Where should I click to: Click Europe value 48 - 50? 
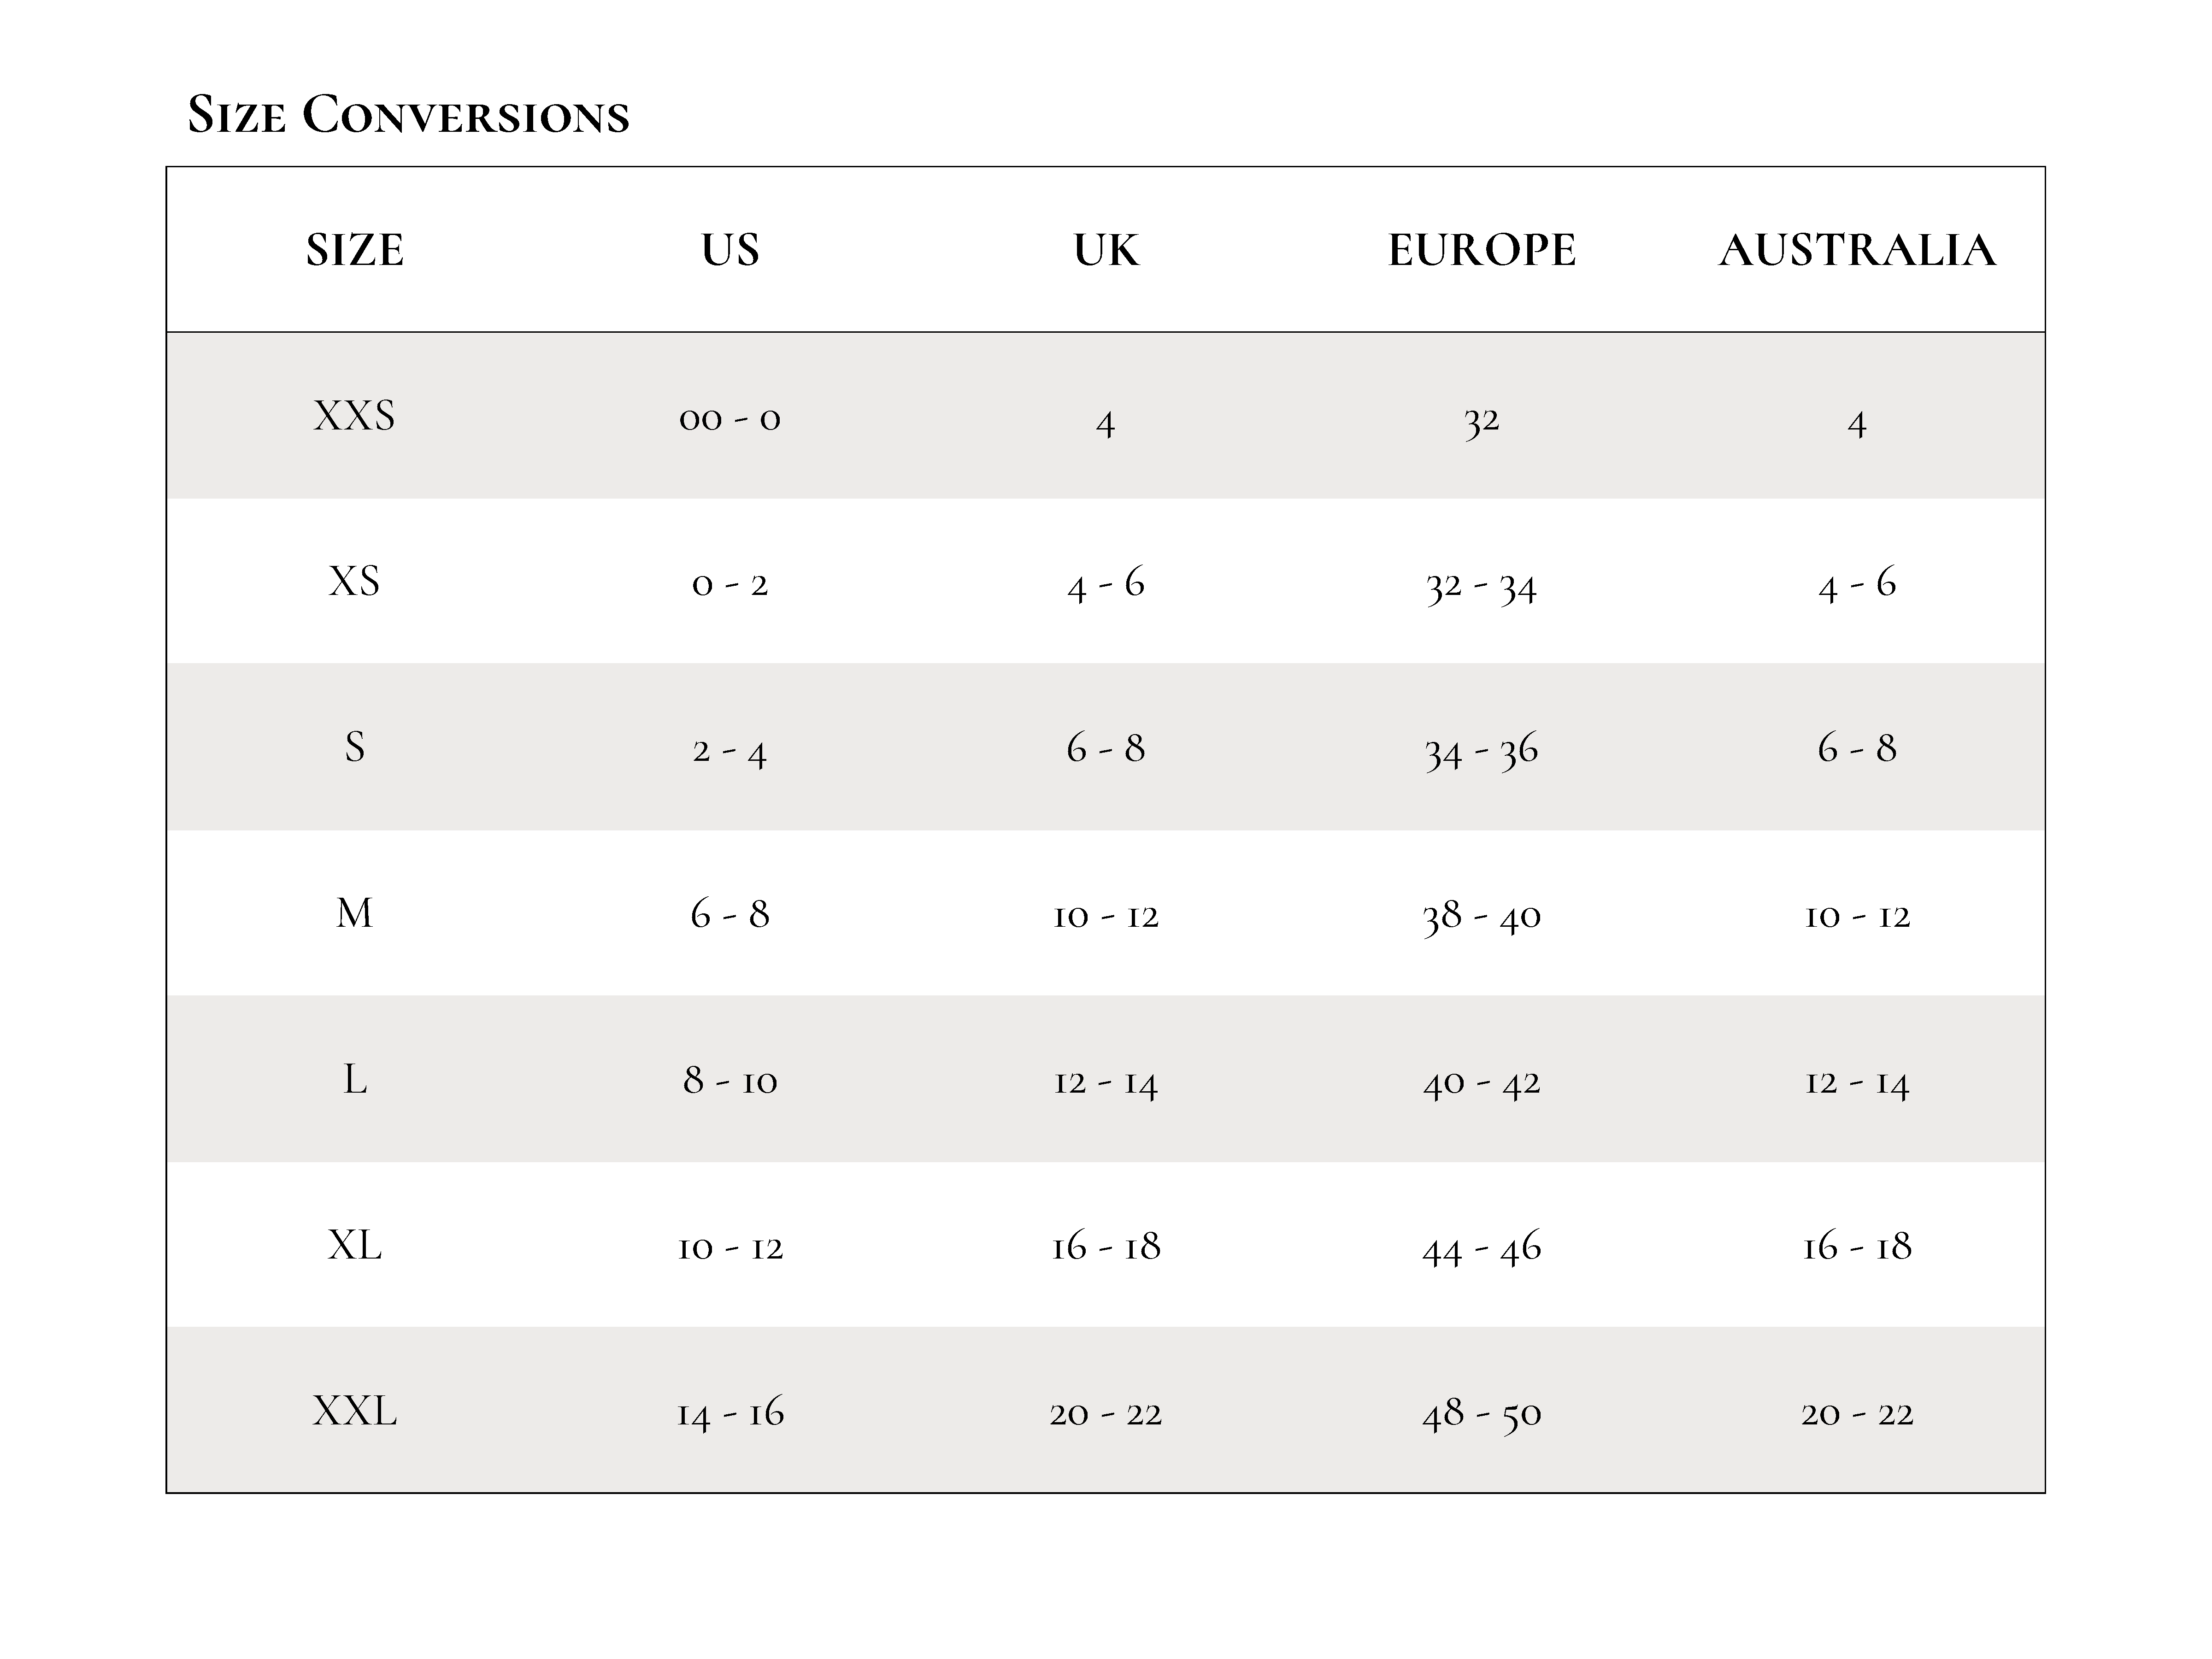coord(1482,1414)
